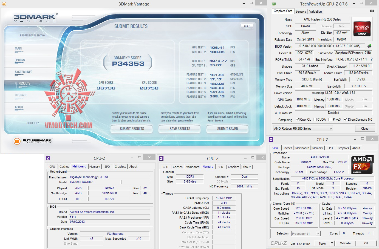The width and height of the screenshot is (379, 249).
Task: Click the Bus Interface question mark
Action: click(372, 59)
